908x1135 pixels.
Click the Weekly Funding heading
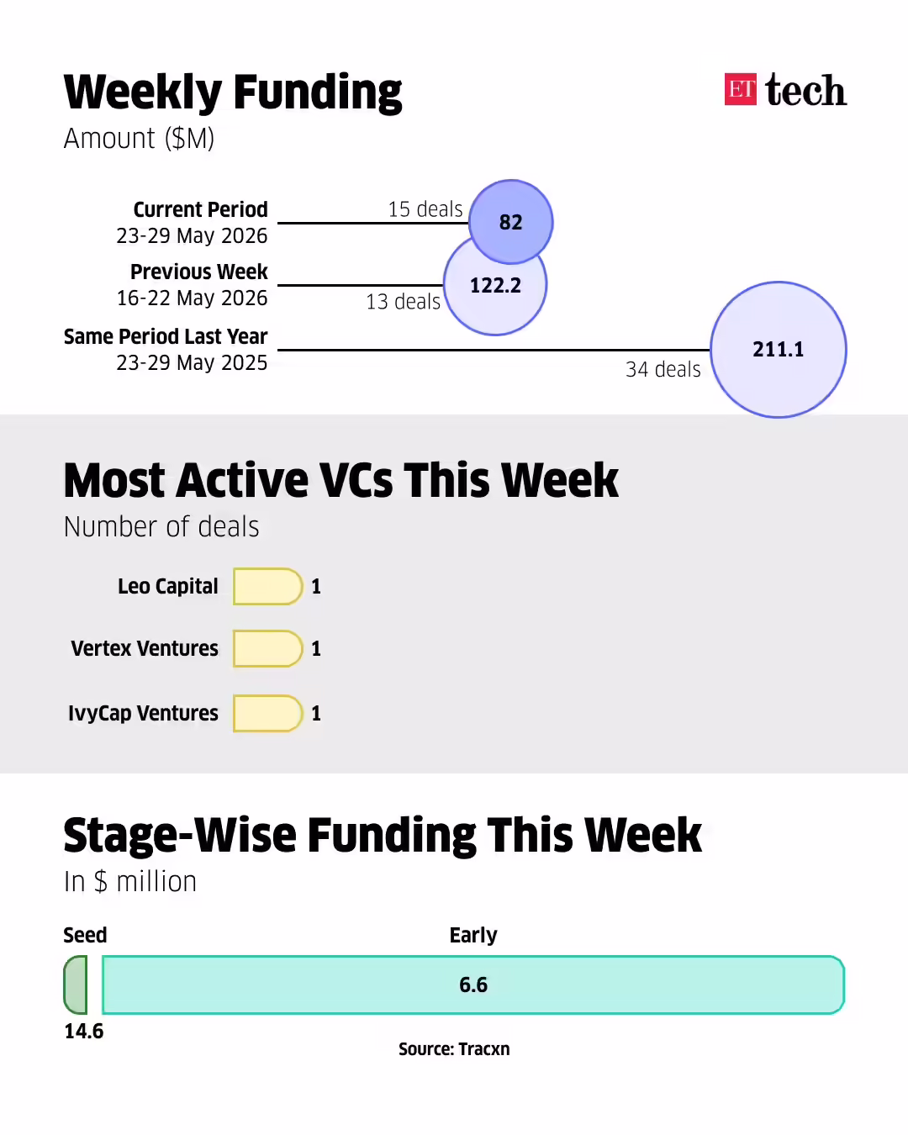point(233,92)
